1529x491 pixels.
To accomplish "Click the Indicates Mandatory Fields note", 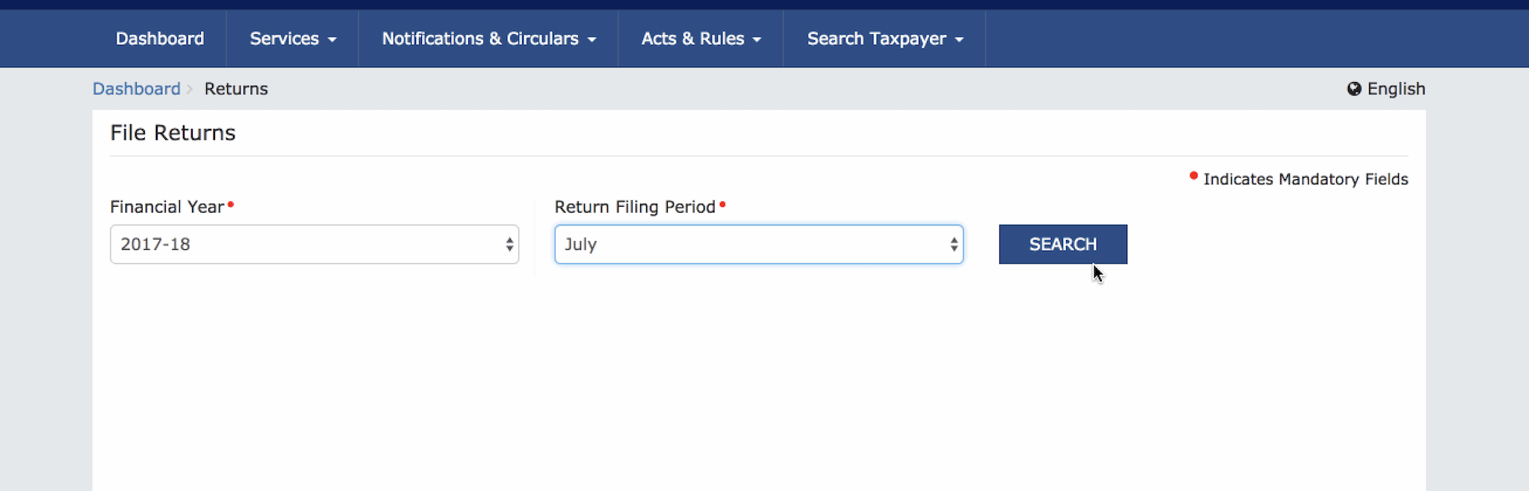I will (1305, 179).
